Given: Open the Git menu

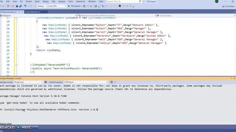Looking at the screenshot, I should [21, 1].
